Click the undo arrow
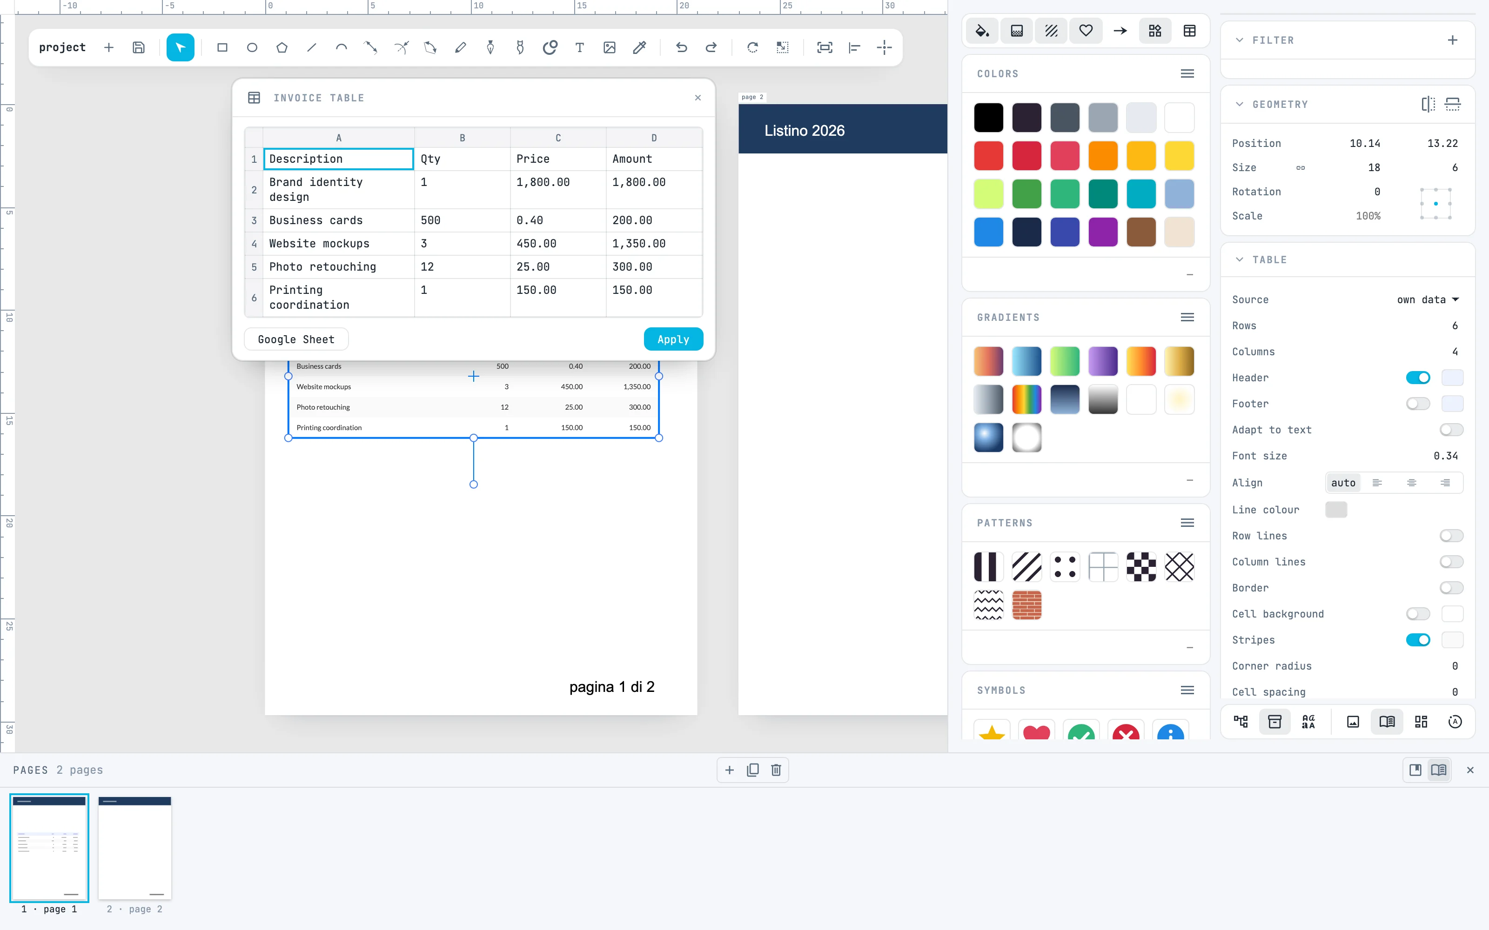1489x930 pixels. pyautogui.click(x=681, y=47)
